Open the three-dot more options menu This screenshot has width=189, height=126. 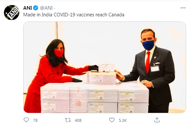(x=183, y=8)
